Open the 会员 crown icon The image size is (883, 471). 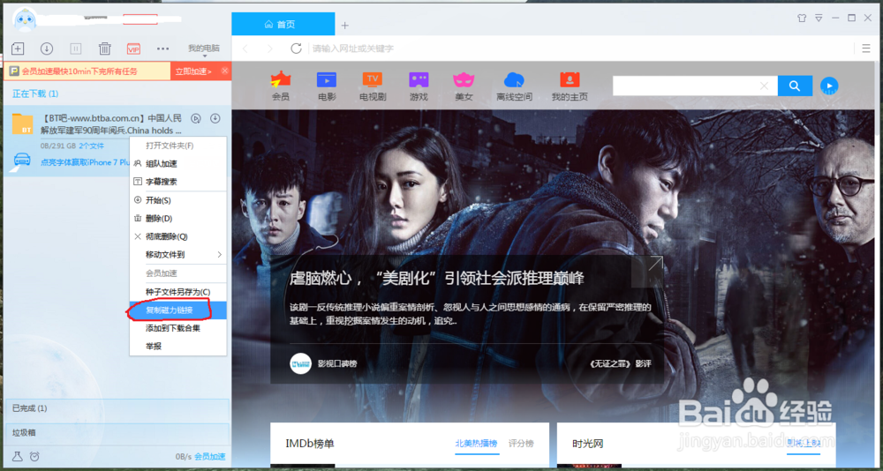pos(281,86)
